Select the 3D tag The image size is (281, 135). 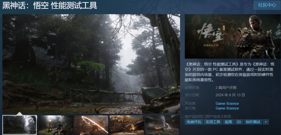[239, 122]
